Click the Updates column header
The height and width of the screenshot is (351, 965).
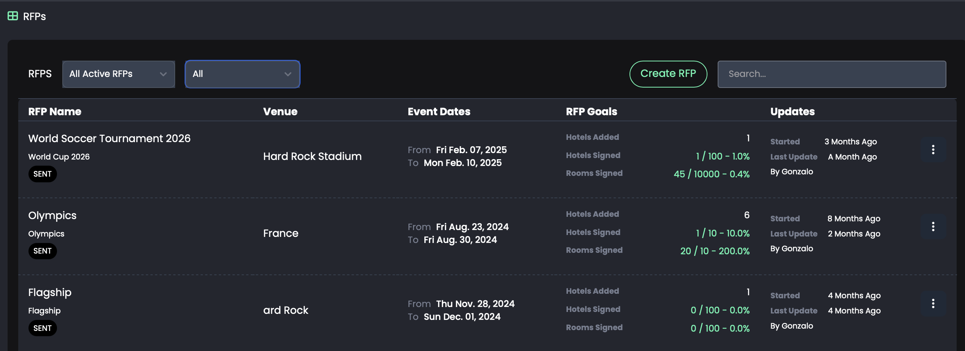click(x=792, y=112)
